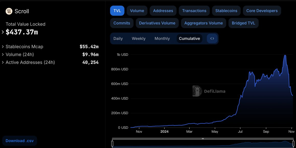
Task: Click the embed code brackets icon
Action: pos(212,39)
